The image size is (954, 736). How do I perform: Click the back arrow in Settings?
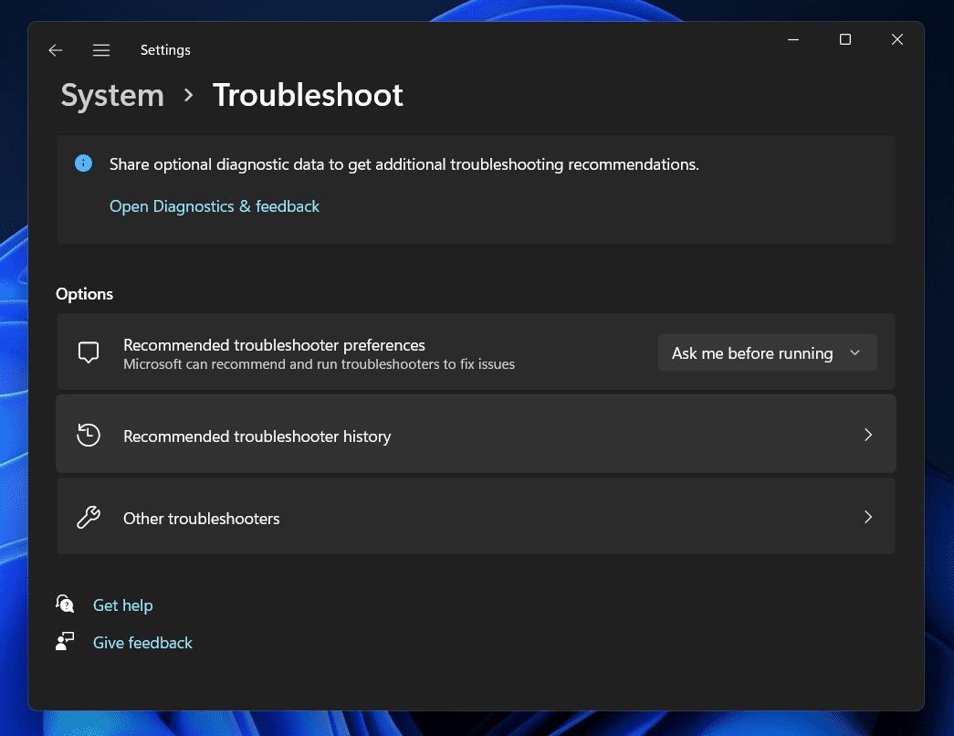[x=56, y=50]
